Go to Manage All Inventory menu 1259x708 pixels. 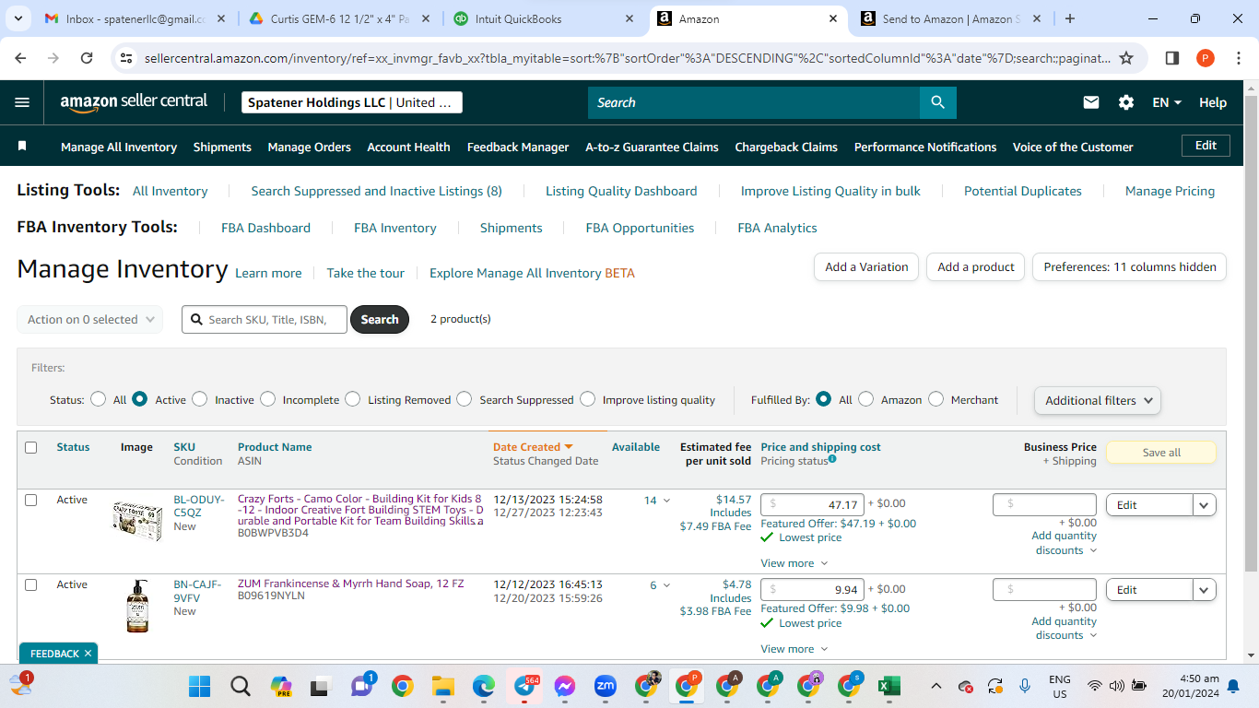click(x=119, y=147)
